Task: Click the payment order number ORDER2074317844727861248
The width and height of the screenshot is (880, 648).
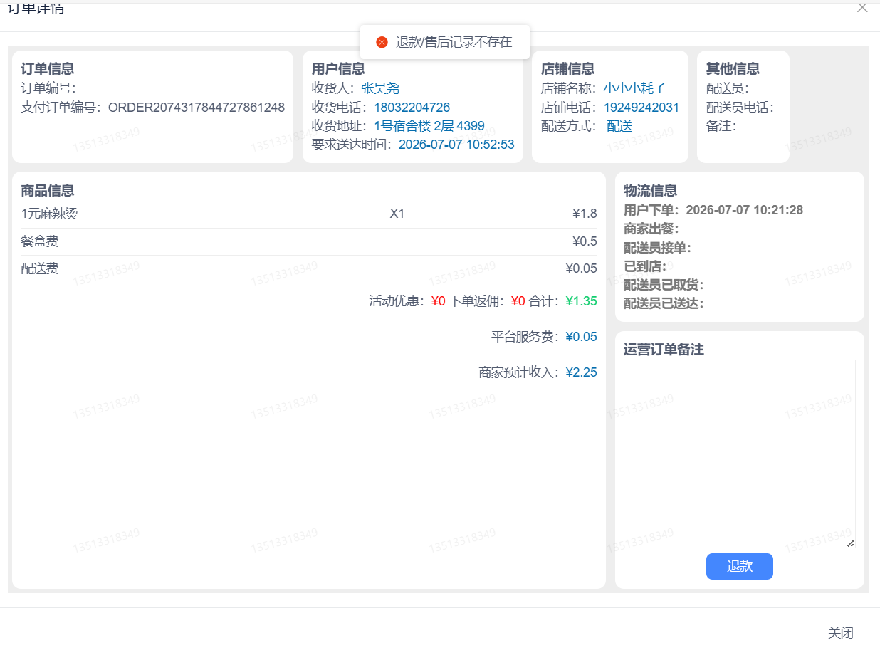Action: pyautogui.click(x=197, y=108)
